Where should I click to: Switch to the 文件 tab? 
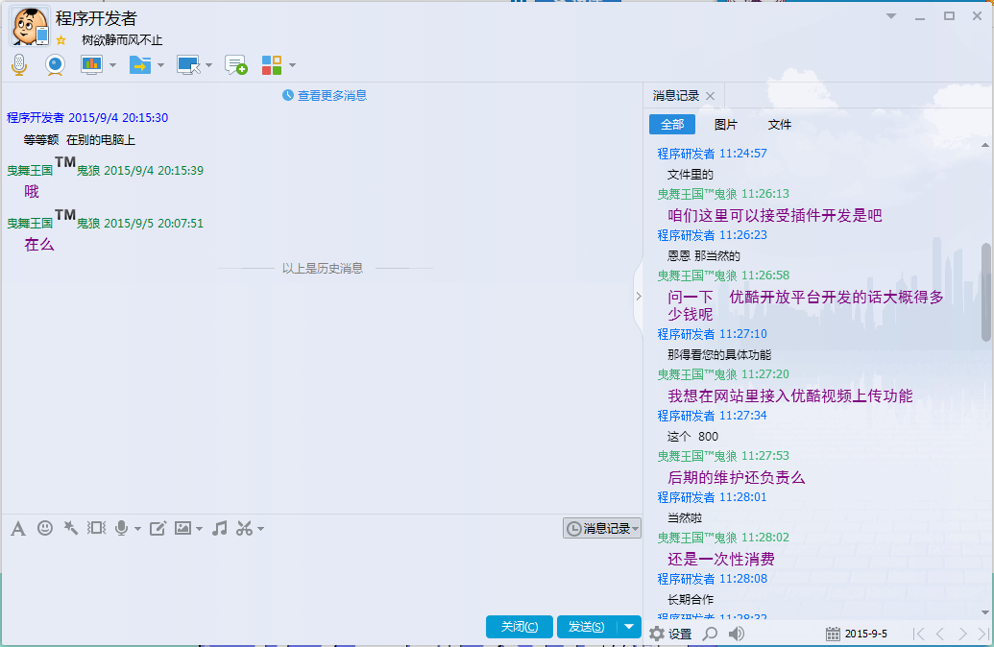pyautogui.click(x=779, y=124)
